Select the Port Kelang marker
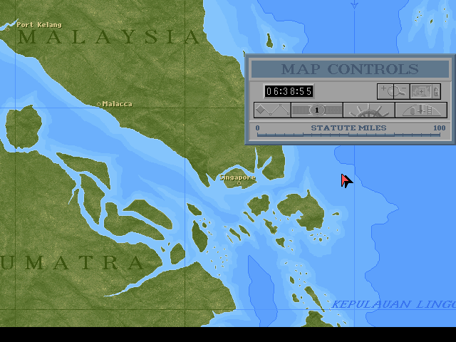The width and height of the screenshot is (456, 342). click(8, 29)
